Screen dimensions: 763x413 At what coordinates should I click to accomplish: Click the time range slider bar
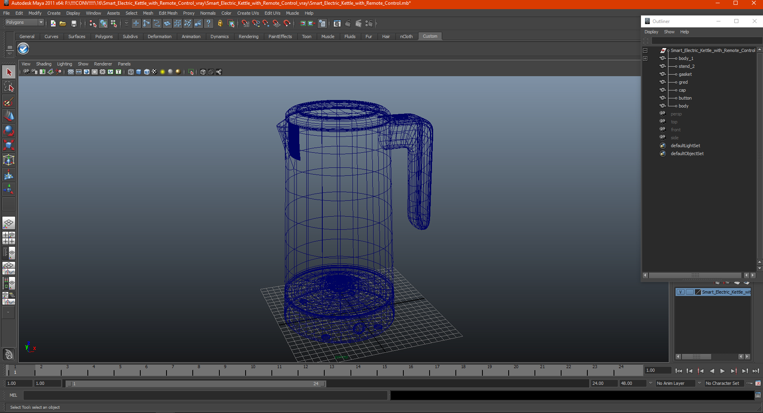pyautogui.click(x=196, y=384)
